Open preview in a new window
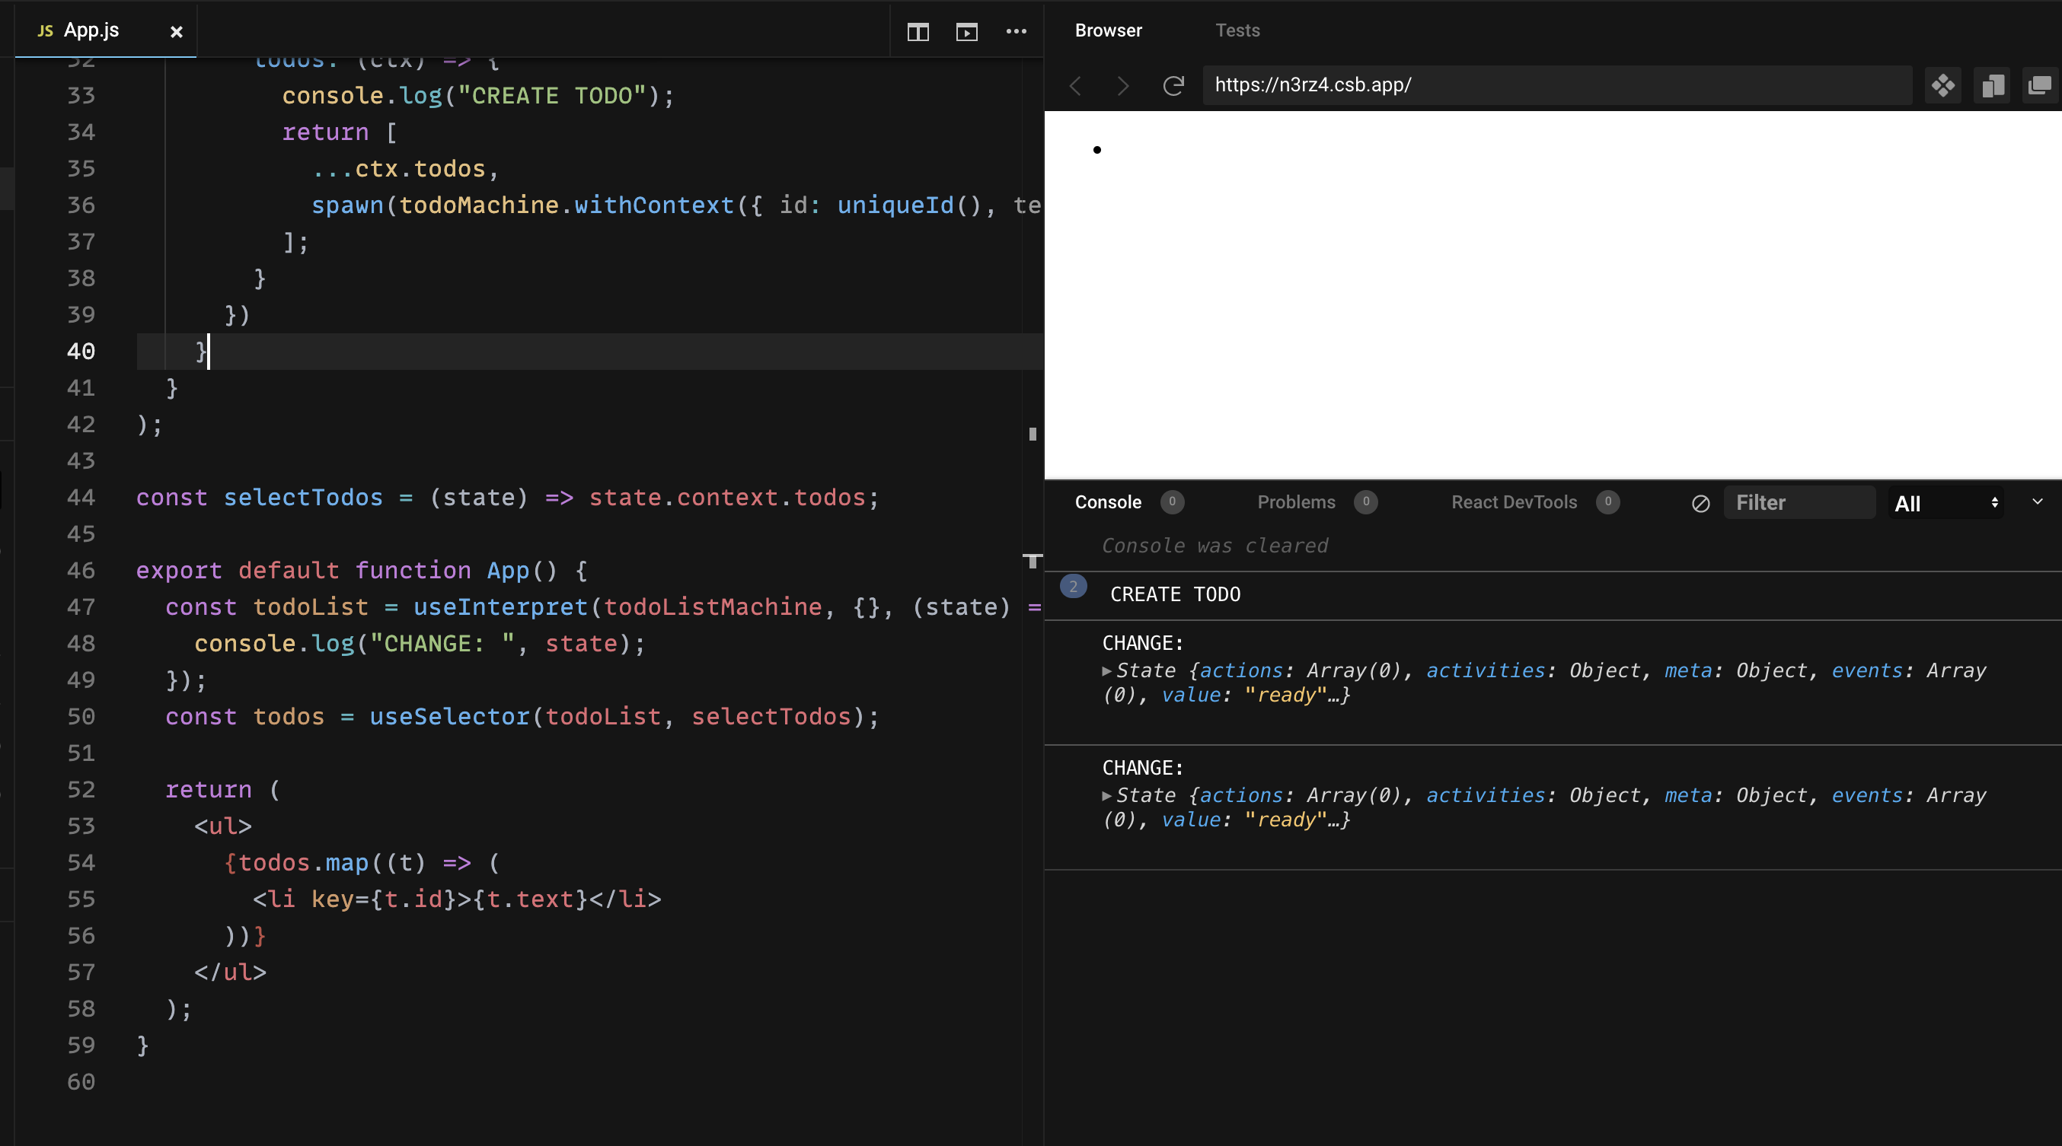The width and height of the screenshot is (2062, 1146). pos(967,32)
